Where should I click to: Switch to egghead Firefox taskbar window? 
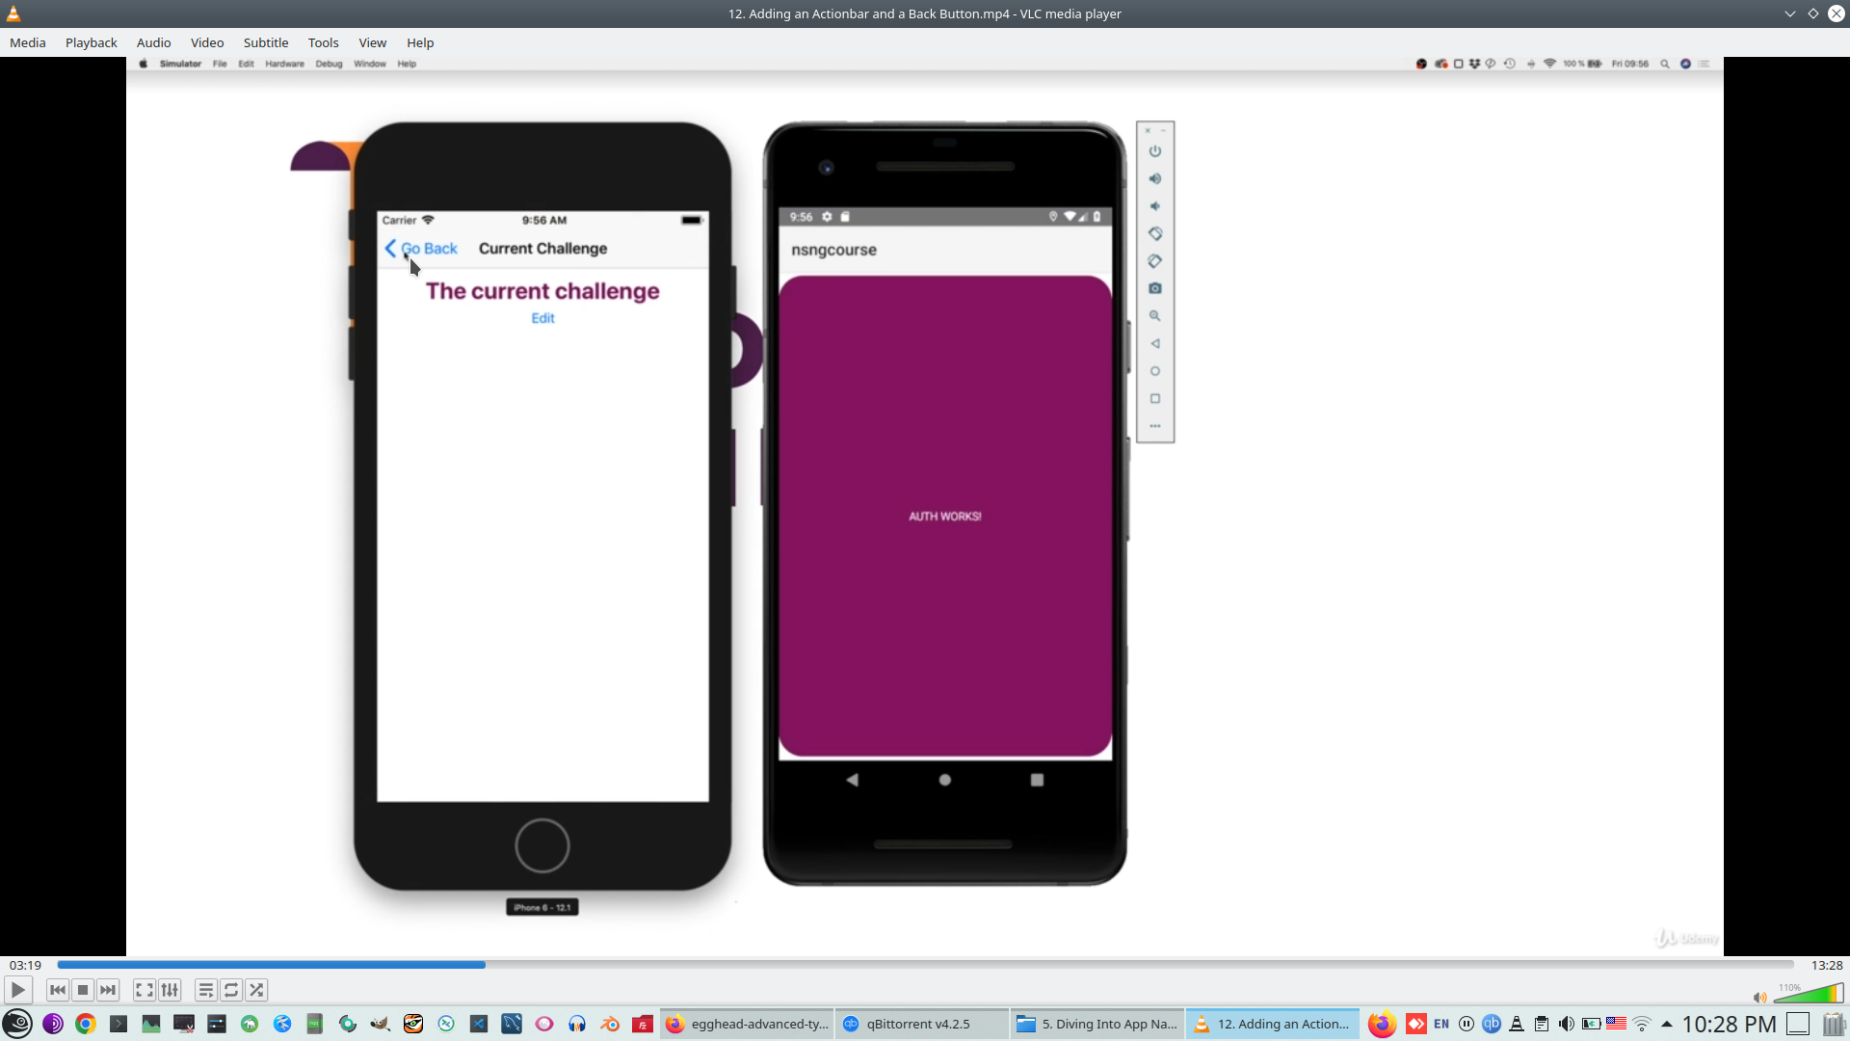[747, 1024]
